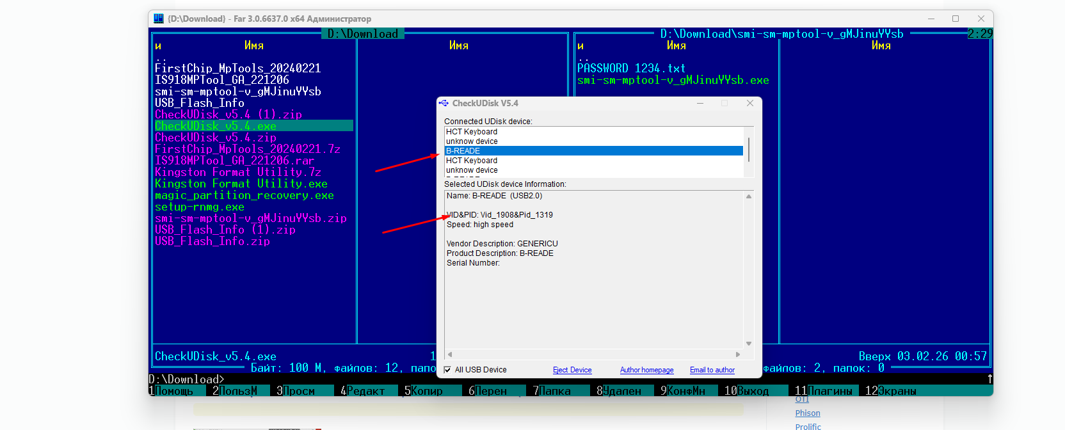Click the Far Manager window title icon
1065x430 pixels.
pos(159,19)
